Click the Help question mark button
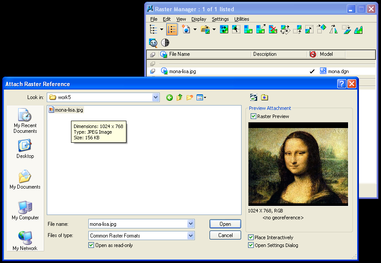The height and width of the screenshot is (263, 381). (x=342, y=84)
